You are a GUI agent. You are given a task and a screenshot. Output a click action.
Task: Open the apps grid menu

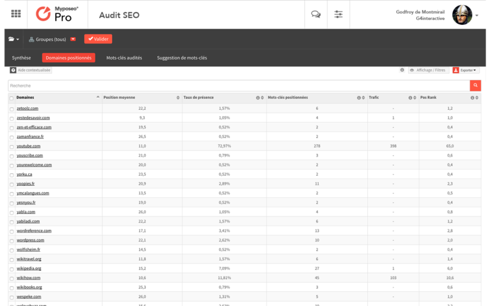tap(15, 13)
